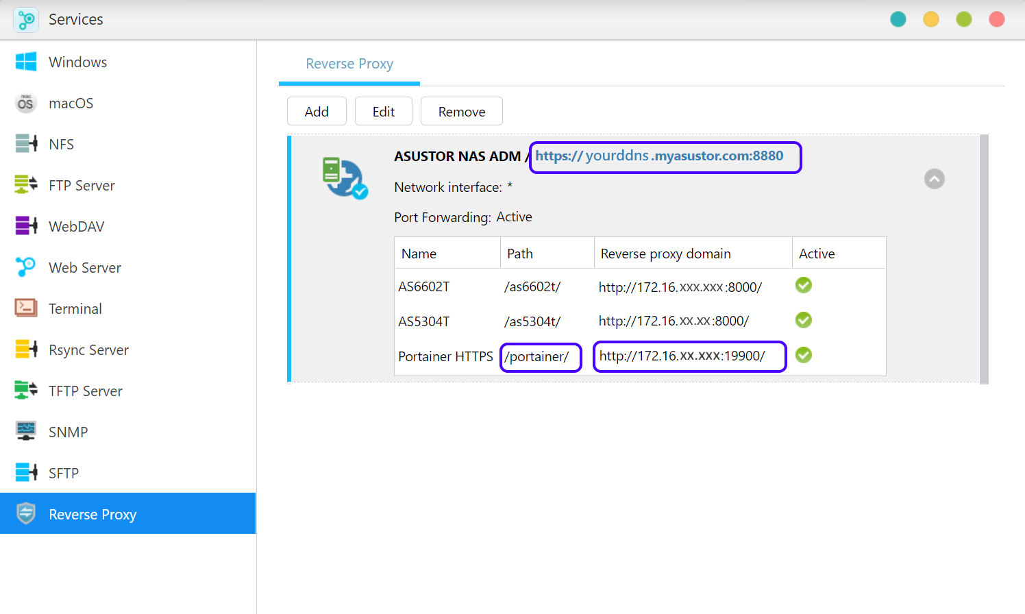Click the Path column header

(x=547, y=253)
